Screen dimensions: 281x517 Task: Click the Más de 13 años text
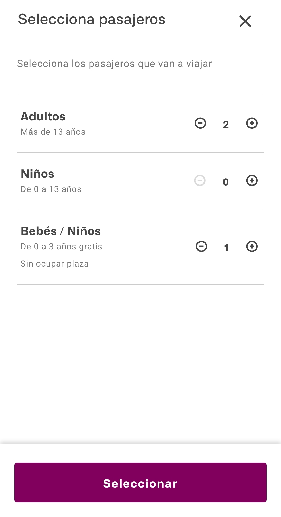53,132
